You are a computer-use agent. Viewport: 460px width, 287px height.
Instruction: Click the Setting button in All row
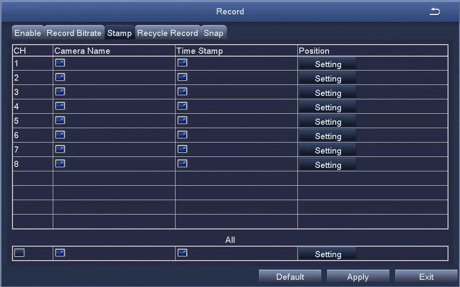(x=328, y=254)
